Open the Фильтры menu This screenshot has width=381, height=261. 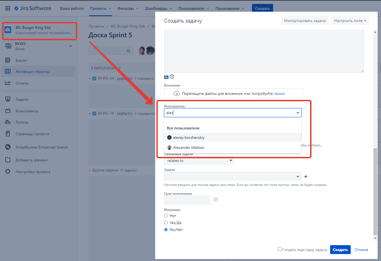click(128, 8)
